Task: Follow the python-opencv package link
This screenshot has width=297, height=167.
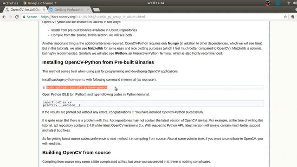Action: (75, 79)
